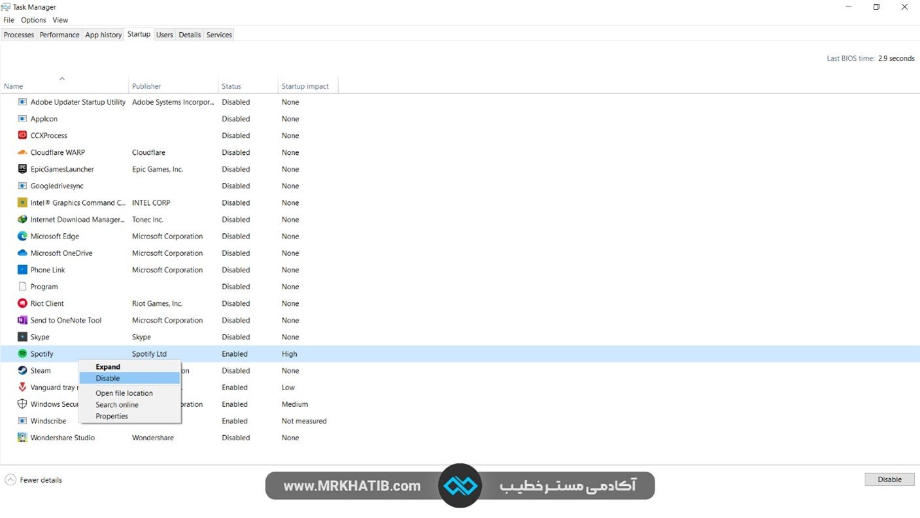
Task: Collapse view with Fewer details chevron
Action: pyautogui.click(x=10, y=480)
